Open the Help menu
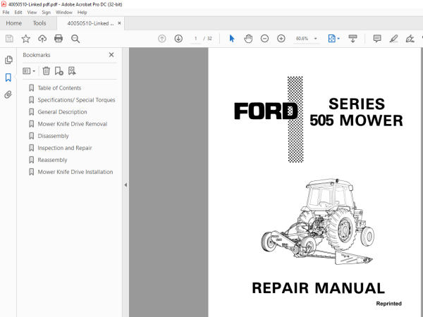 pos(82,13)
